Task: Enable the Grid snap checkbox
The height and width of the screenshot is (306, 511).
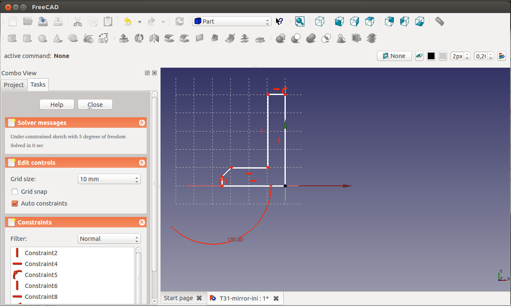Action: click(15, 192)
